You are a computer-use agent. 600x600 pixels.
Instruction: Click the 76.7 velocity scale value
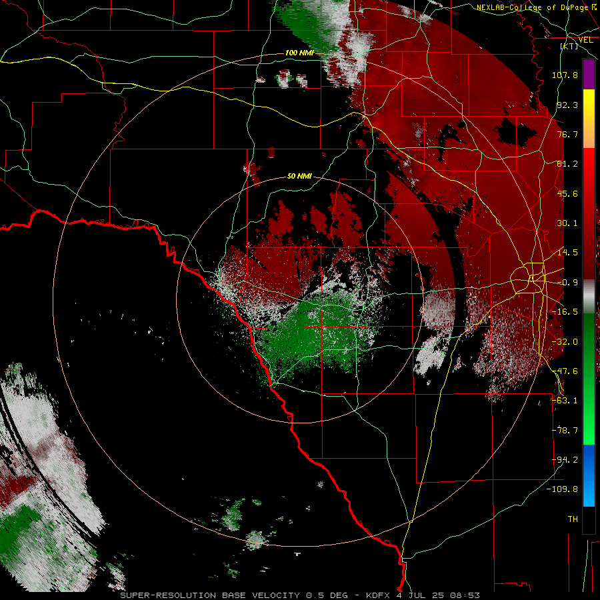pos(567,134)
